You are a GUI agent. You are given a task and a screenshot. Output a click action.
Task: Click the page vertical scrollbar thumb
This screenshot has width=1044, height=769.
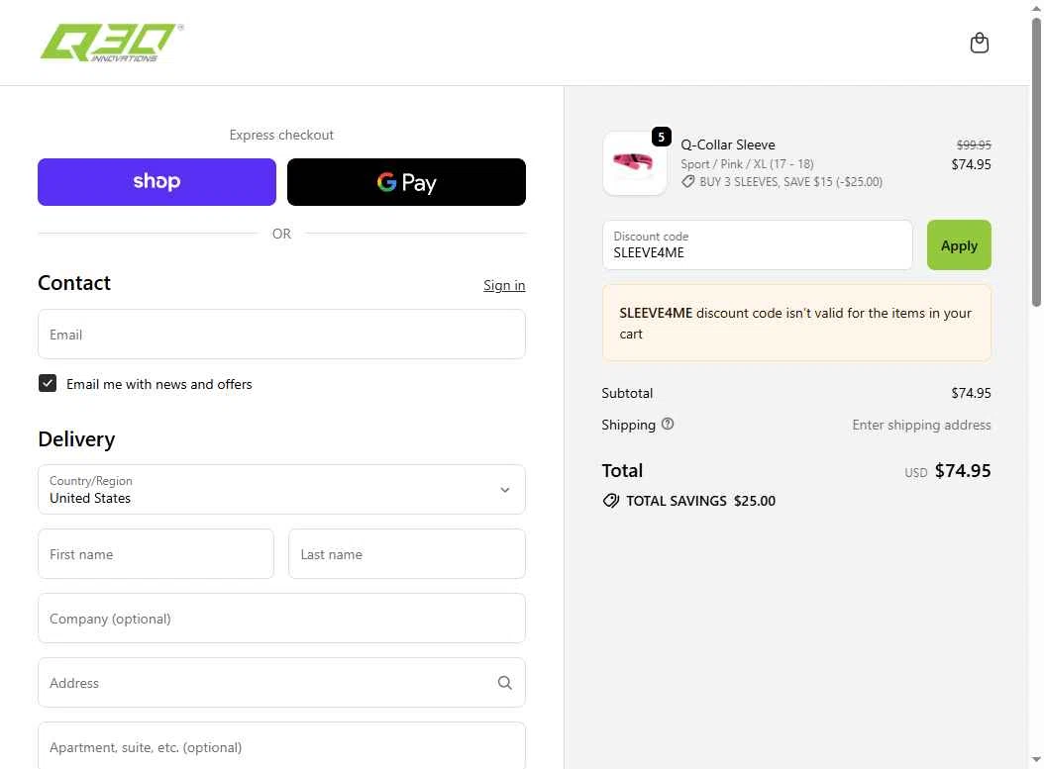[1036, 162]
